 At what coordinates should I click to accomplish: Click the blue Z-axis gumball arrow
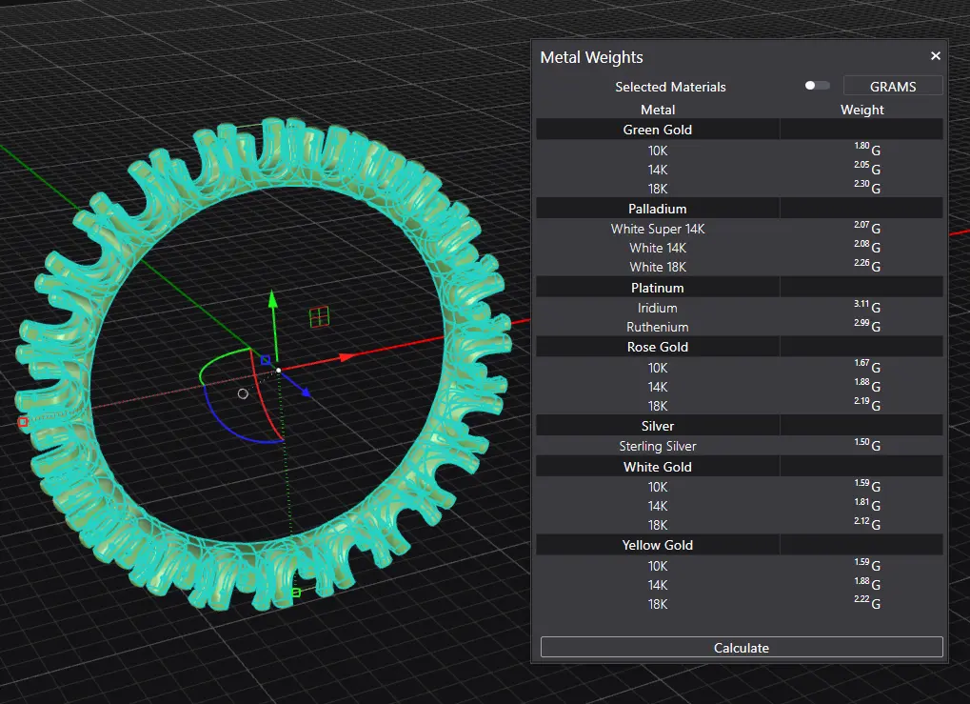[305, 392]
